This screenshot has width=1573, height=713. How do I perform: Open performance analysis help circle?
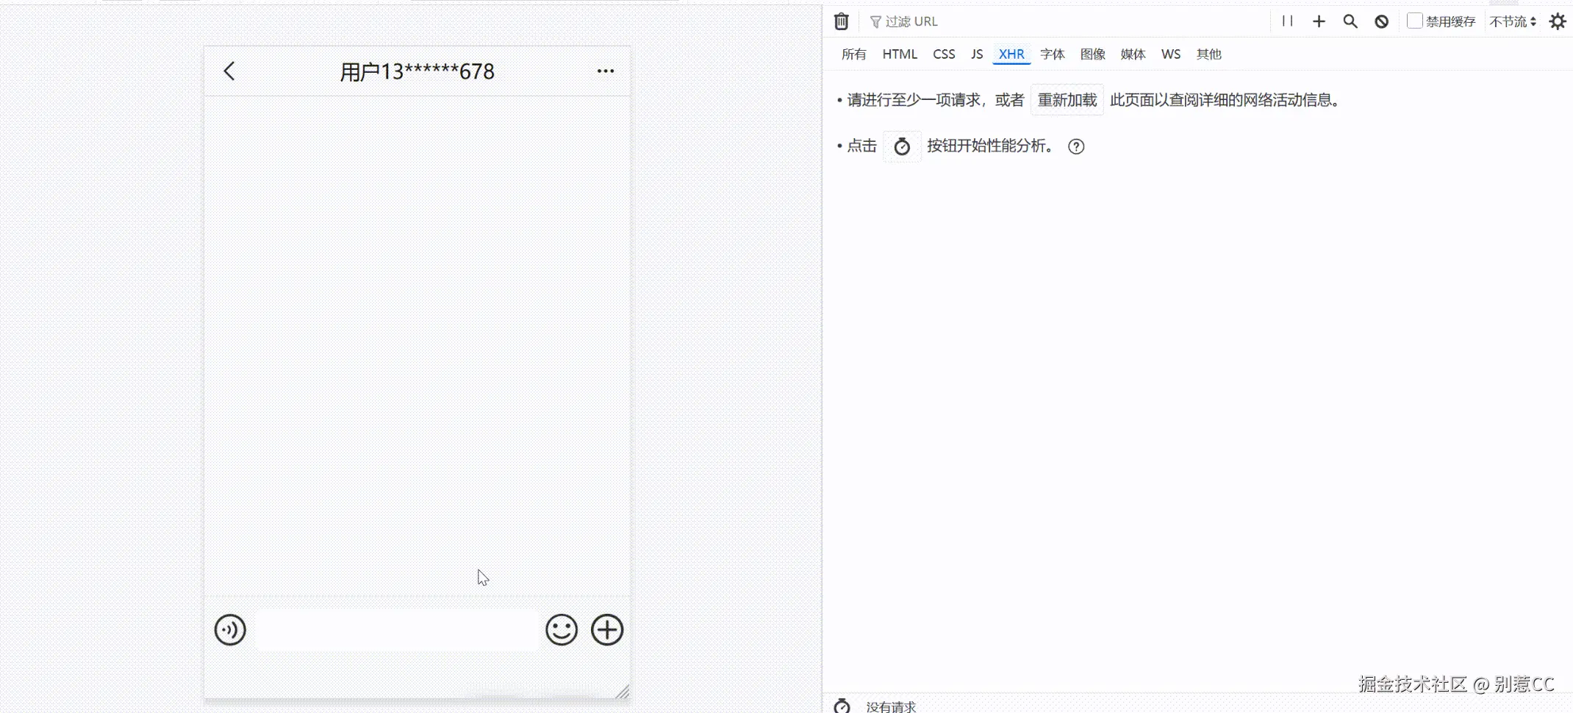click(1076, 146)
